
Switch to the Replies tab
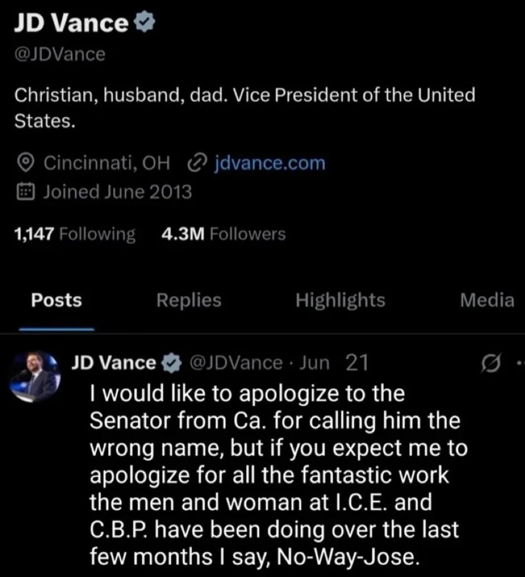[x=188, y=301]
